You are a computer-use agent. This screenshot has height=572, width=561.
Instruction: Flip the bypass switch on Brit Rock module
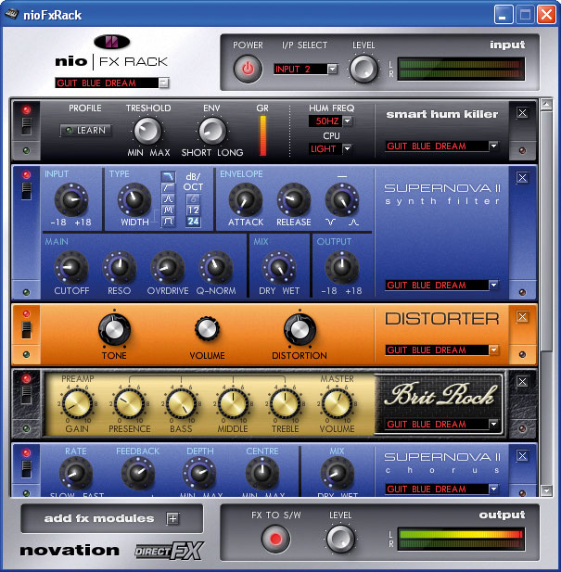tap(26, 395)
